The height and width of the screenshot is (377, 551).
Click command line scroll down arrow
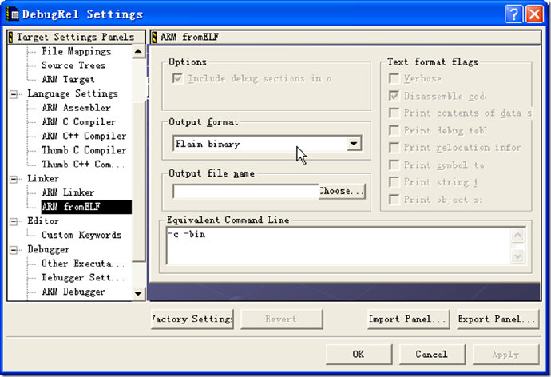point(518,256)
